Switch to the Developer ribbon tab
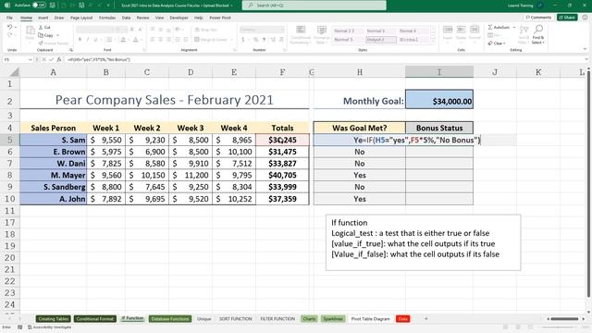Screen dimensions: 592x333 click(179, 18)
